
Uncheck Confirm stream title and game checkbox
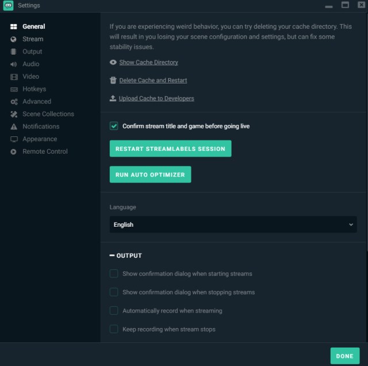114,126
